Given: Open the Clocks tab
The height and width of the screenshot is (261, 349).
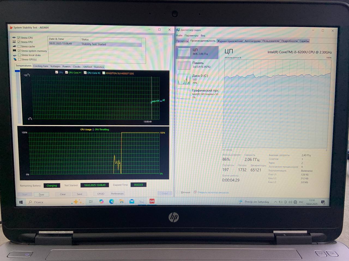Looking at the screenshot, I should pos(77,67).
